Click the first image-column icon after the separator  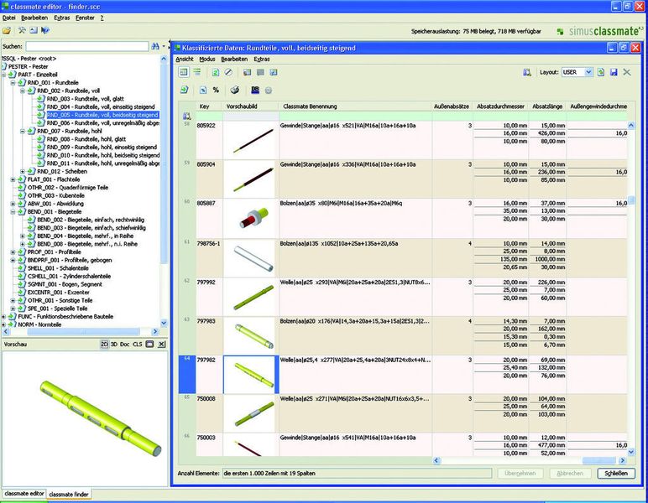coord(247,72)
